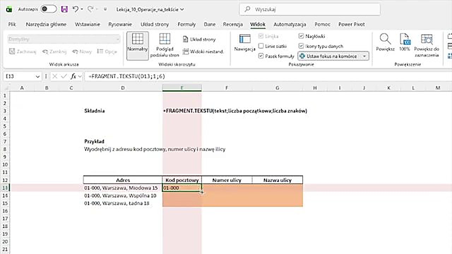Expand the Name Box dropdown arrow
This screenshot has height=254, width=452.
coord(38,76)
